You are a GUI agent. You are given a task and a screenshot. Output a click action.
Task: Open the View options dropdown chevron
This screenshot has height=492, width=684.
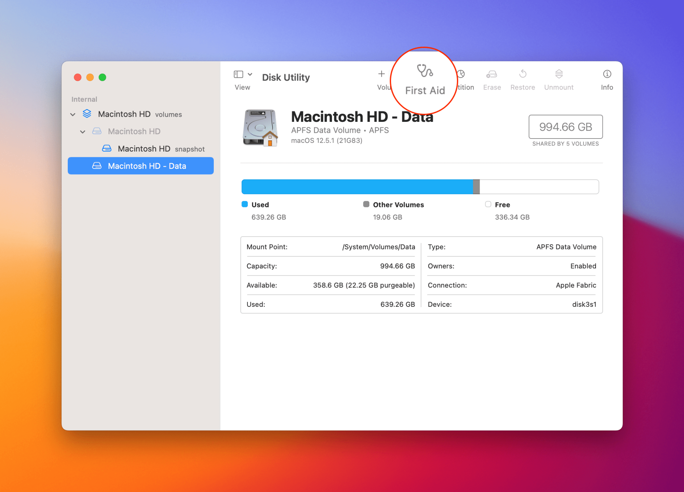(250, 74)
